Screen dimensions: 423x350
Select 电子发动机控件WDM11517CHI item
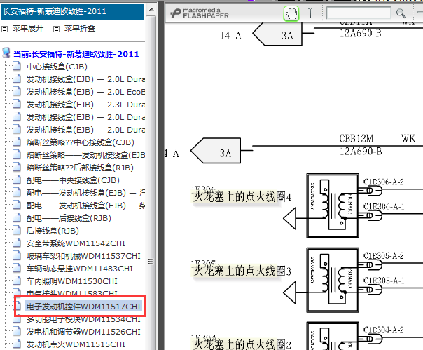(x=83, y=307)
